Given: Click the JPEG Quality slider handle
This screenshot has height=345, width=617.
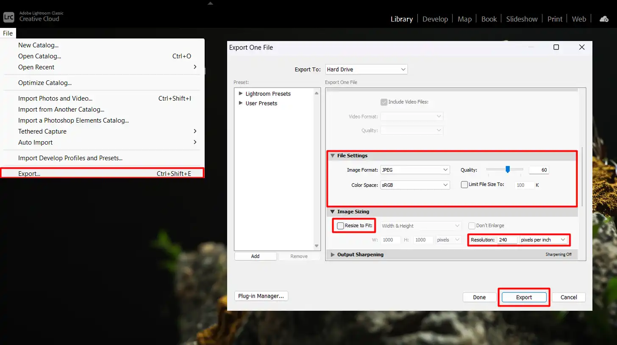Looking at the screenshot, I should [508, 170].
